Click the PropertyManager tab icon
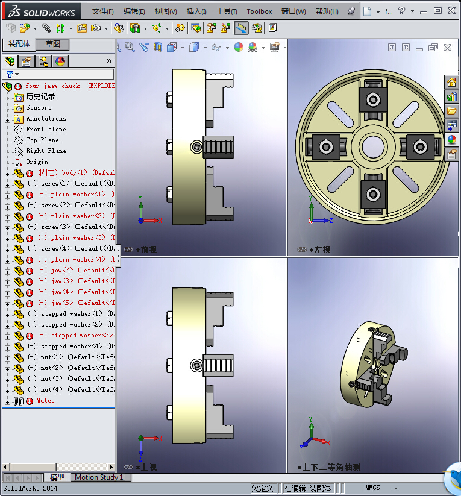The width and height of the screenshot is (461, 496). pos(27,61)
